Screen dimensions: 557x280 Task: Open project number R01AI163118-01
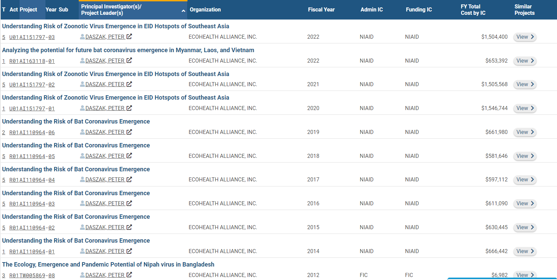click(x=32, y=61)
